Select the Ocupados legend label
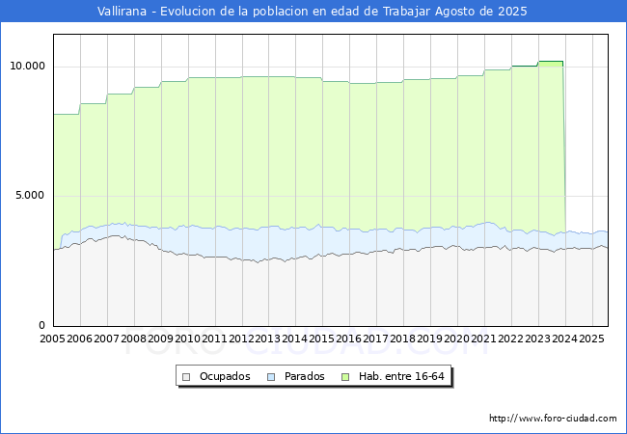627x434 pixels. point(225,376)
